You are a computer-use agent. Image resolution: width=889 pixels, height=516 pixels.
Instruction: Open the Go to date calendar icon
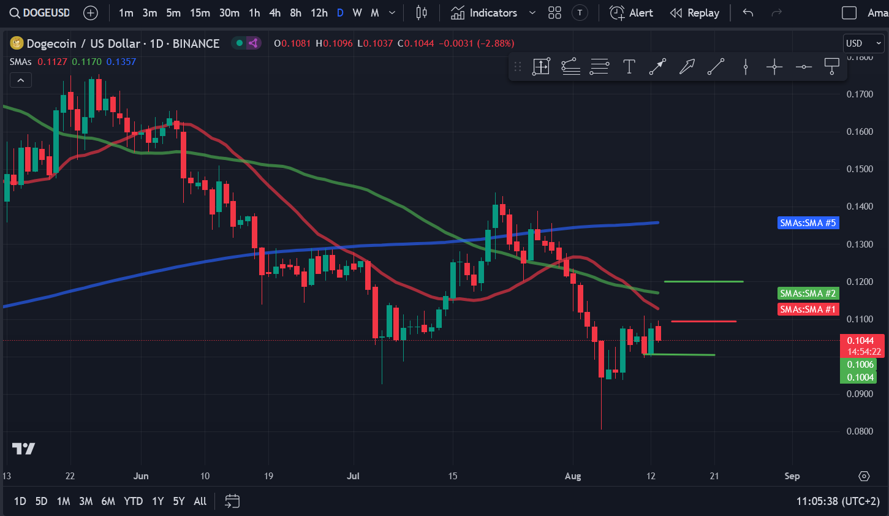[232, 501]
